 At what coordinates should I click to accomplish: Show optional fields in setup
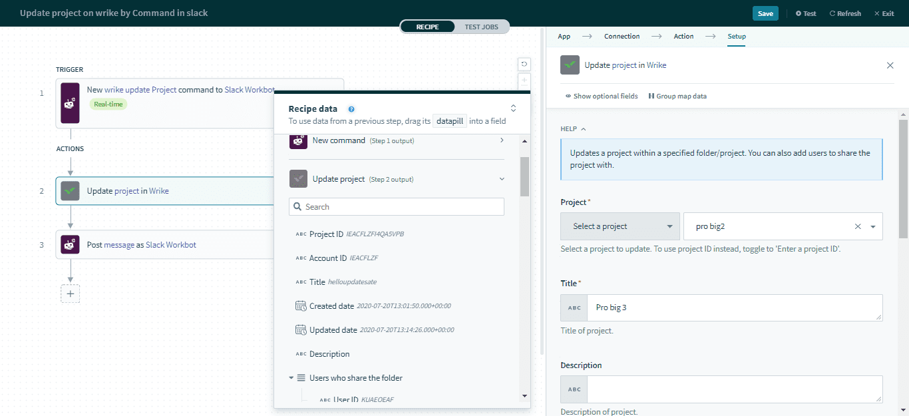pyautogui.click(x=602, y=97)
